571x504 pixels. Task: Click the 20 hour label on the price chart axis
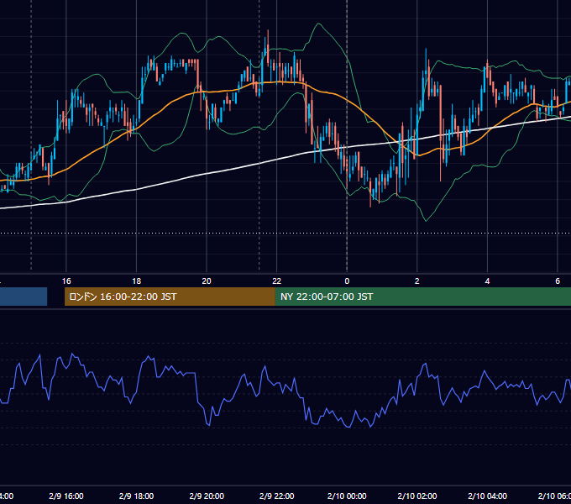[207, 281]
